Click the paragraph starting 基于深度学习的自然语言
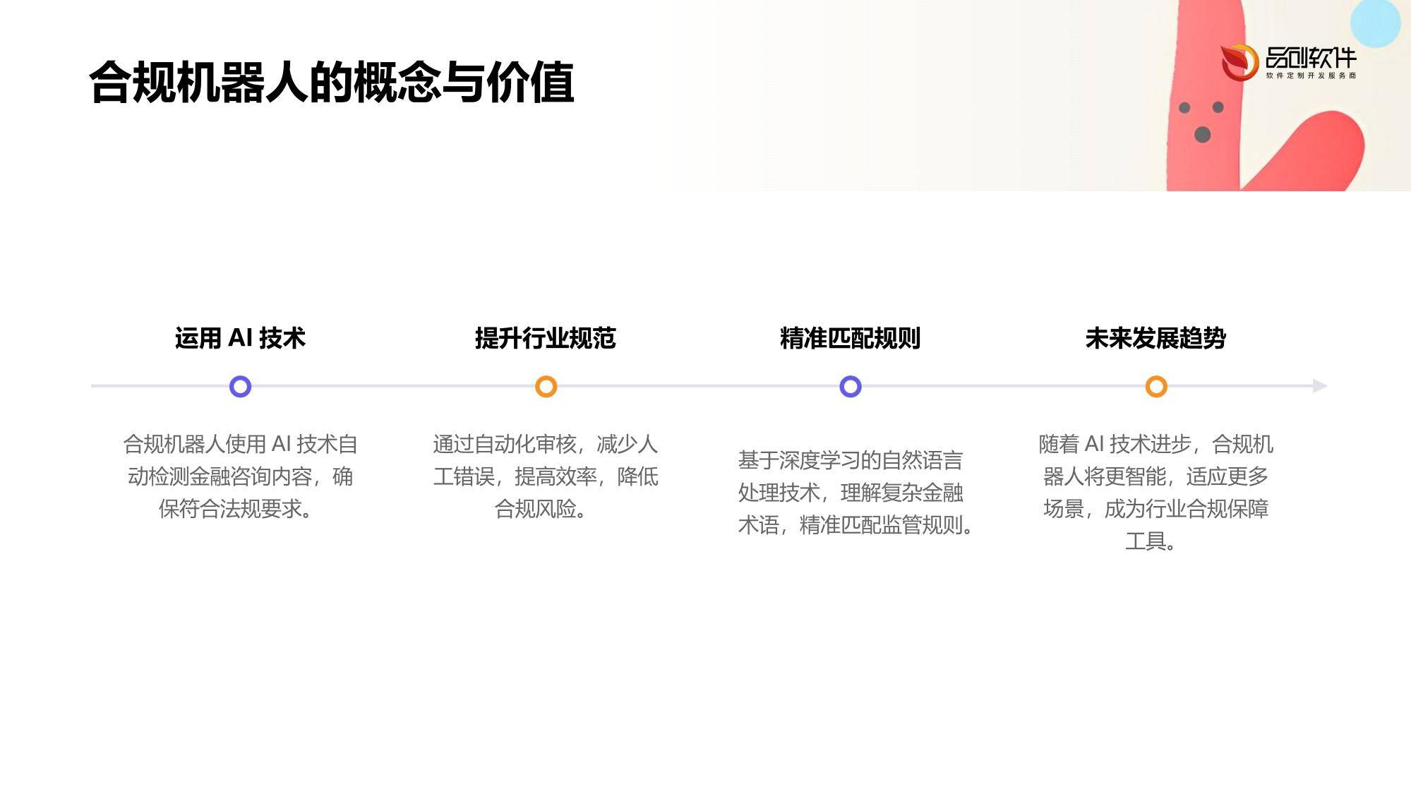This screenshot has width=1411, height=794. pos(855,493)
